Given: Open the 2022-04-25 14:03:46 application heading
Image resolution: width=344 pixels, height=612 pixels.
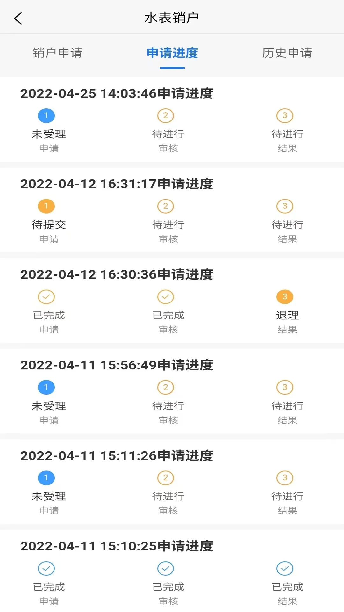Looking at the screenshot, I should click(x=117, y=93).
